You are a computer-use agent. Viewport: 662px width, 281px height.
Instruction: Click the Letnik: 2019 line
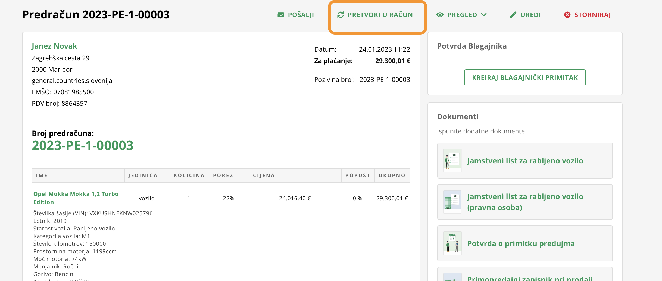coord(50,221)
